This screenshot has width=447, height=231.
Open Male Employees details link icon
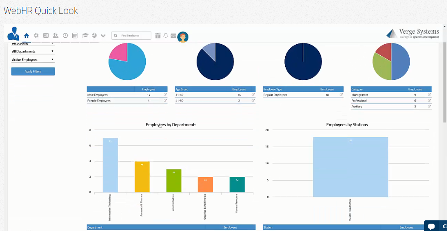(165, 95)
